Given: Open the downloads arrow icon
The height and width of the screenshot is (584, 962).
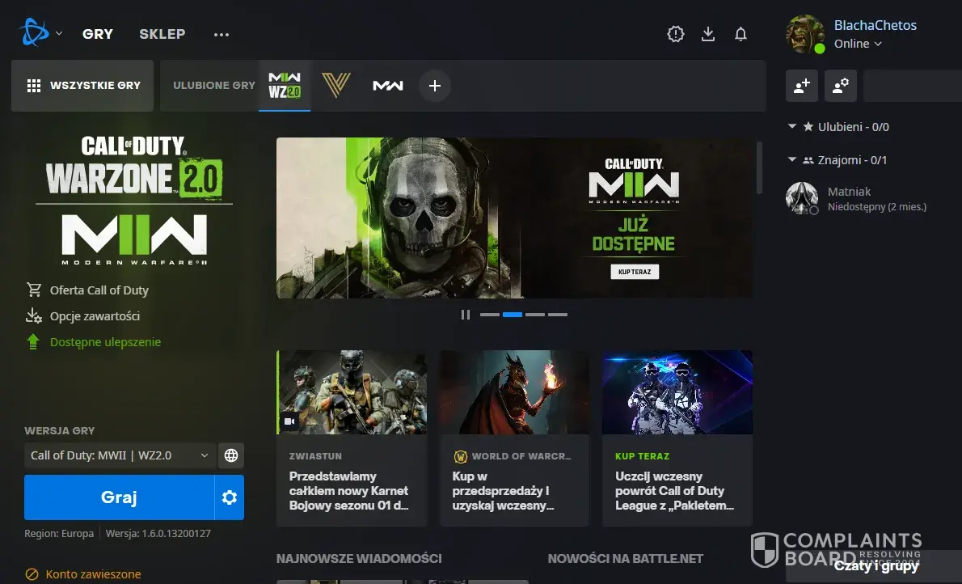Looking at the screenshot, I should click(x=708, y=34).
